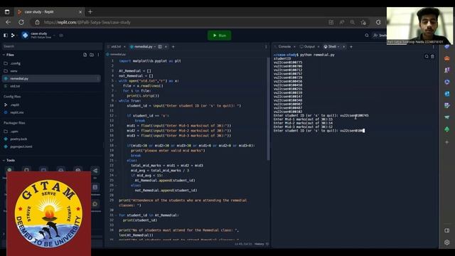This screenshot has width=455, height=256.
Task: Click the share tool icon in Tools
Action: 95,171
